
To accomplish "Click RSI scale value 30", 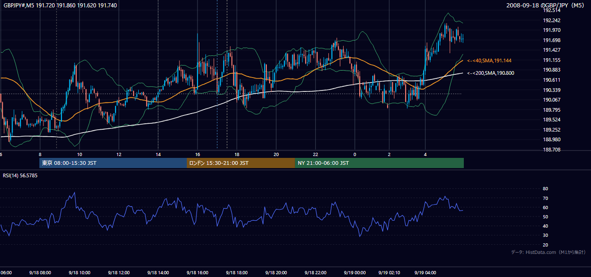I will 545,235.
